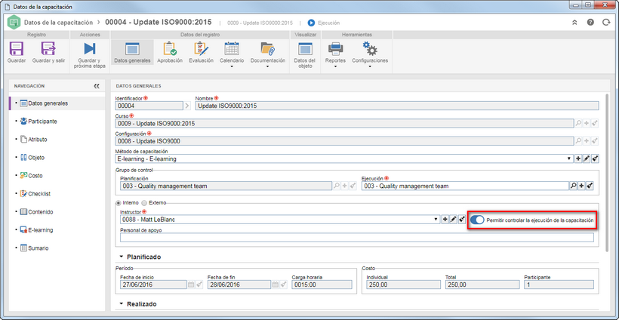
Task: Search for an Ejecución control group
Action: [x=573, y=186]
